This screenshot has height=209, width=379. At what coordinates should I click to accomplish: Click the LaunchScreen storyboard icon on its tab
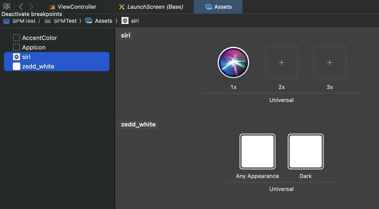[122, 7]
